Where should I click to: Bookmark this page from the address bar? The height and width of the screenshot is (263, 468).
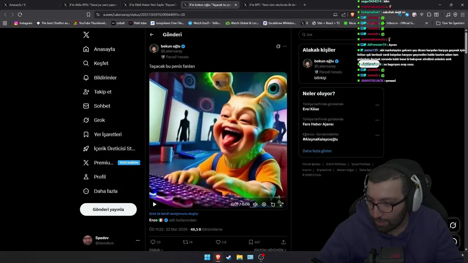pyautogui.click(x=88, y=15)
